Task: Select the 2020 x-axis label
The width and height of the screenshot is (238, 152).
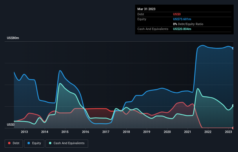Action: pos(167,132)
